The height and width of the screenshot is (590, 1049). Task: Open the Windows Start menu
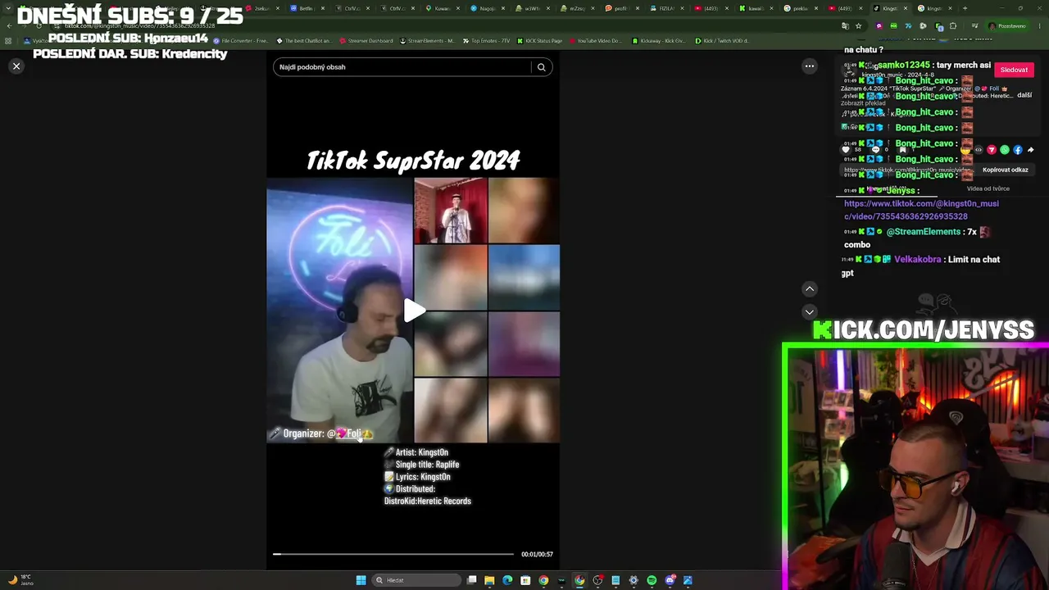point(361,580)
